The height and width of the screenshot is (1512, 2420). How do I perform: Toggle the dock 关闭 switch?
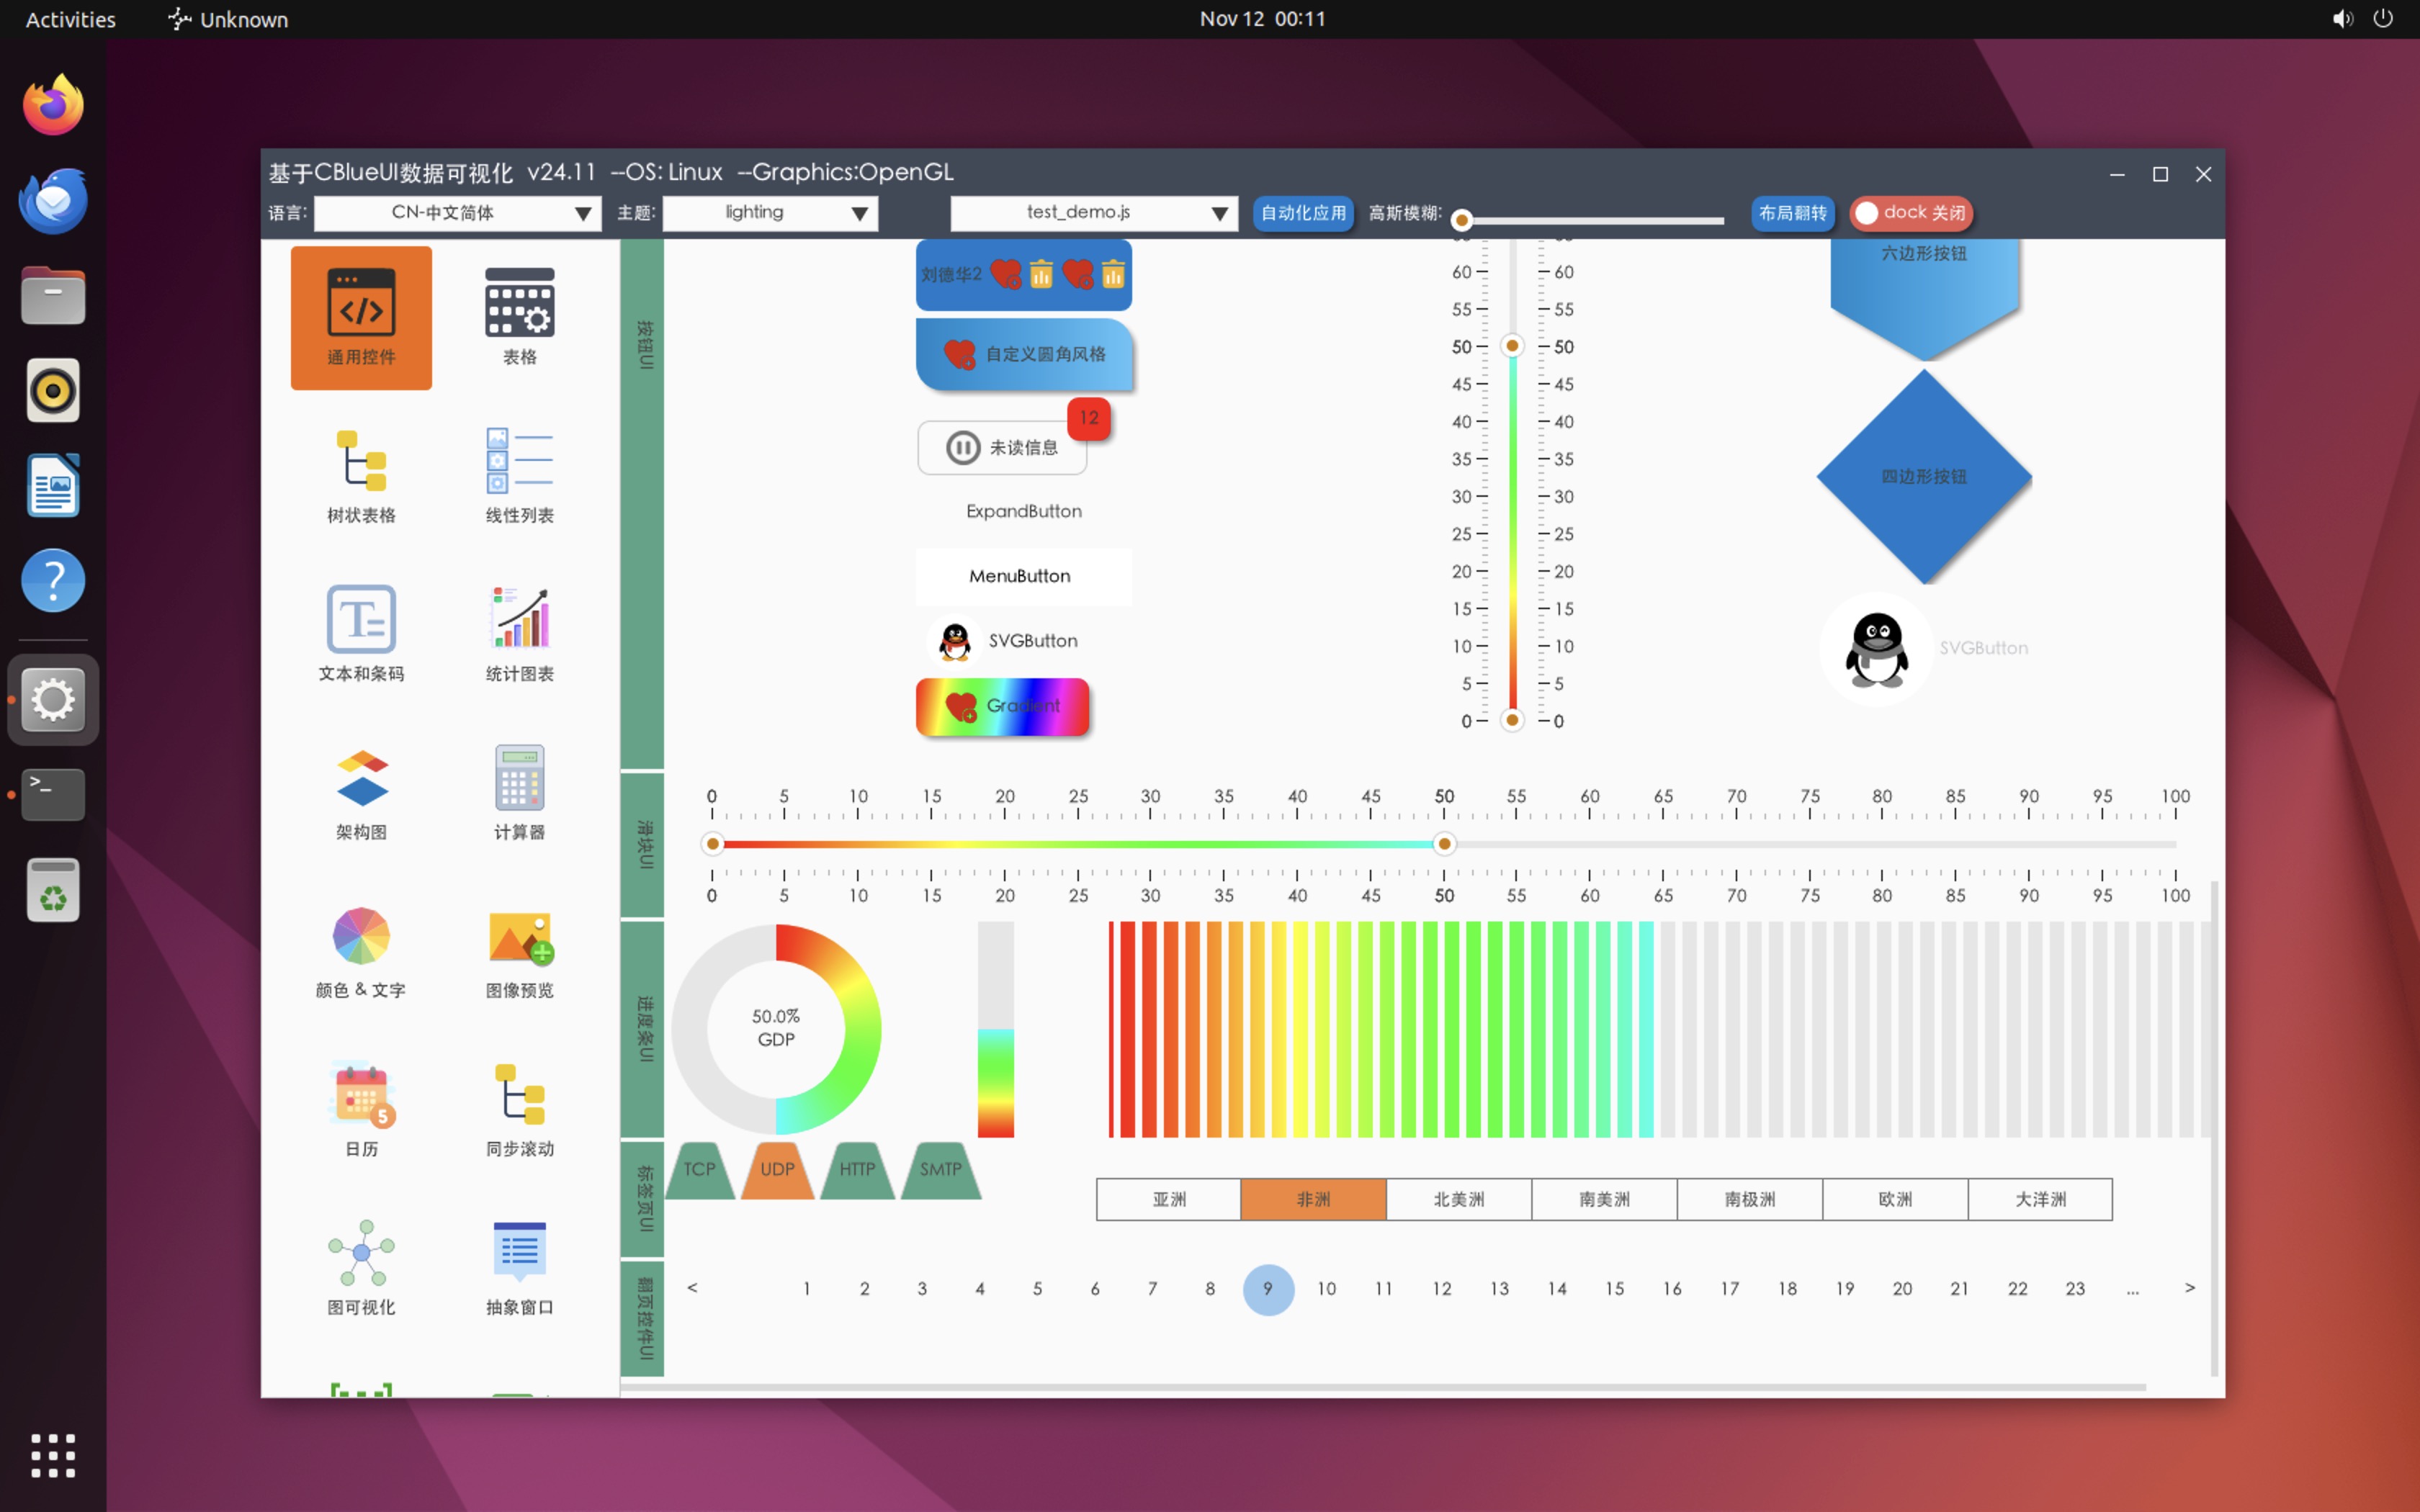click(1909, 213)
